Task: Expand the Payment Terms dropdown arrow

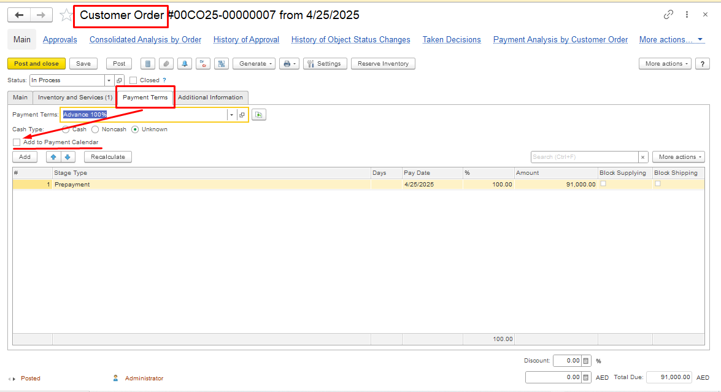Action: [x=231, y=115]
